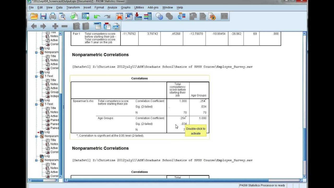Insert a title with the toolbar icon
The width and height of the screenshot is (334, 188).
coord(107,26)
